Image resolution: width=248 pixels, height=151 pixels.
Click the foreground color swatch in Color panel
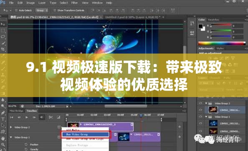click(200, 26)
